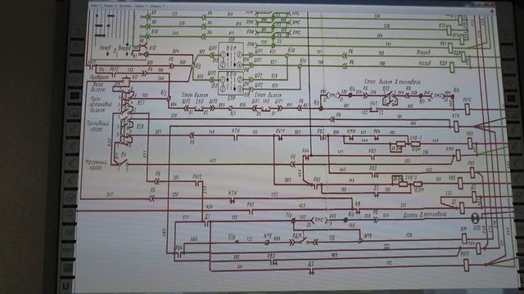Click the 'КВ' contact label
Image resolution: width=524 pixels, height=294 pixels.
[358, 204]
